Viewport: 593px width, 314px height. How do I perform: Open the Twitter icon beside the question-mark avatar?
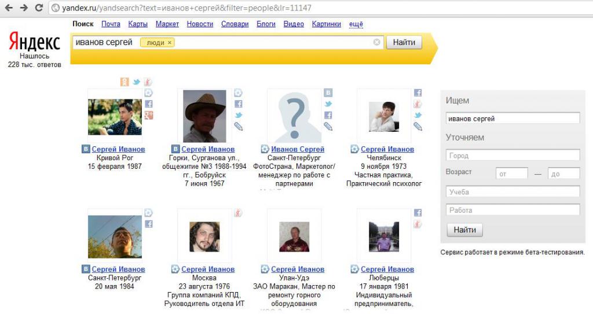(x=328, y=104)
